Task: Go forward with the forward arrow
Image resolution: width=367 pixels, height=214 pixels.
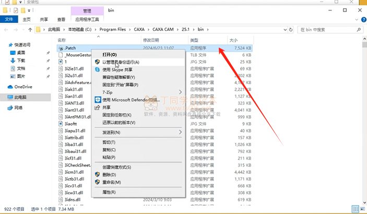Action: point(16,30)
